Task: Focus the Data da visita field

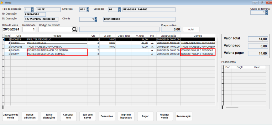Action: pyautogui.click(x=12, y=29)
